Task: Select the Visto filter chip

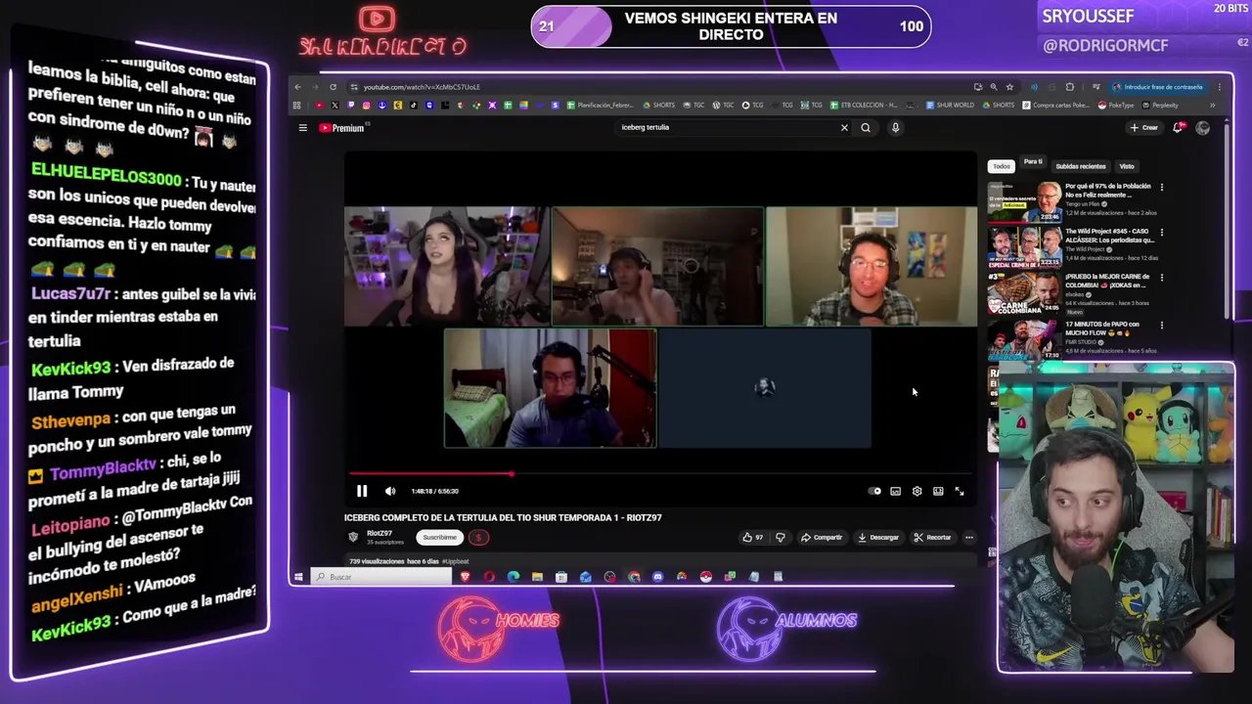Action: 1127,166
